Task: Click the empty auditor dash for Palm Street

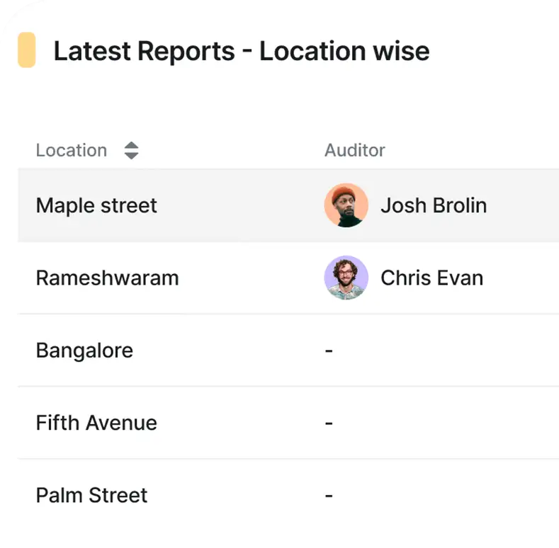Action: (x=329, y=496)
